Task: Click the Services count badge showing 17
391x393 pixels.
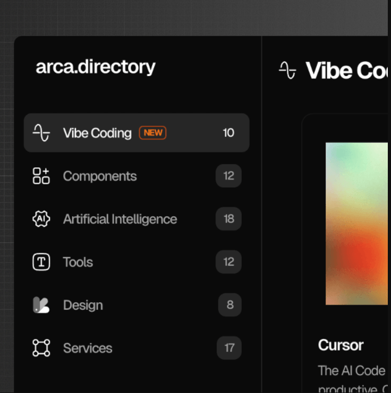Action: pyautogui.click(x=229, y=348)
